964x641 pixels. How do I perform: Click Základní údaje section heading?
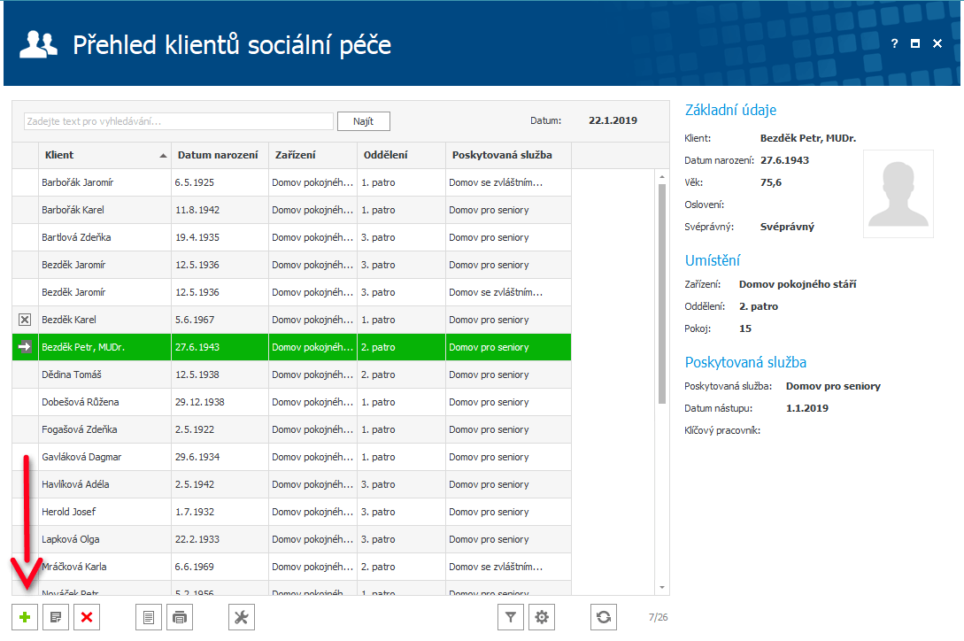tap(730, 110)
